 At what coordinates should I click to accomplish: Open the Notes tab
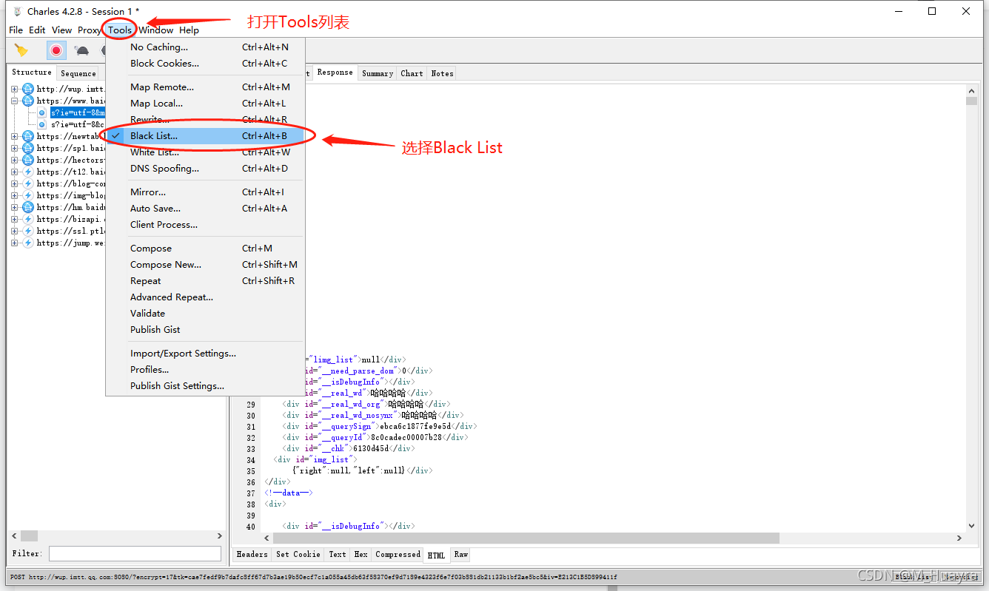[x=442, y=73]
